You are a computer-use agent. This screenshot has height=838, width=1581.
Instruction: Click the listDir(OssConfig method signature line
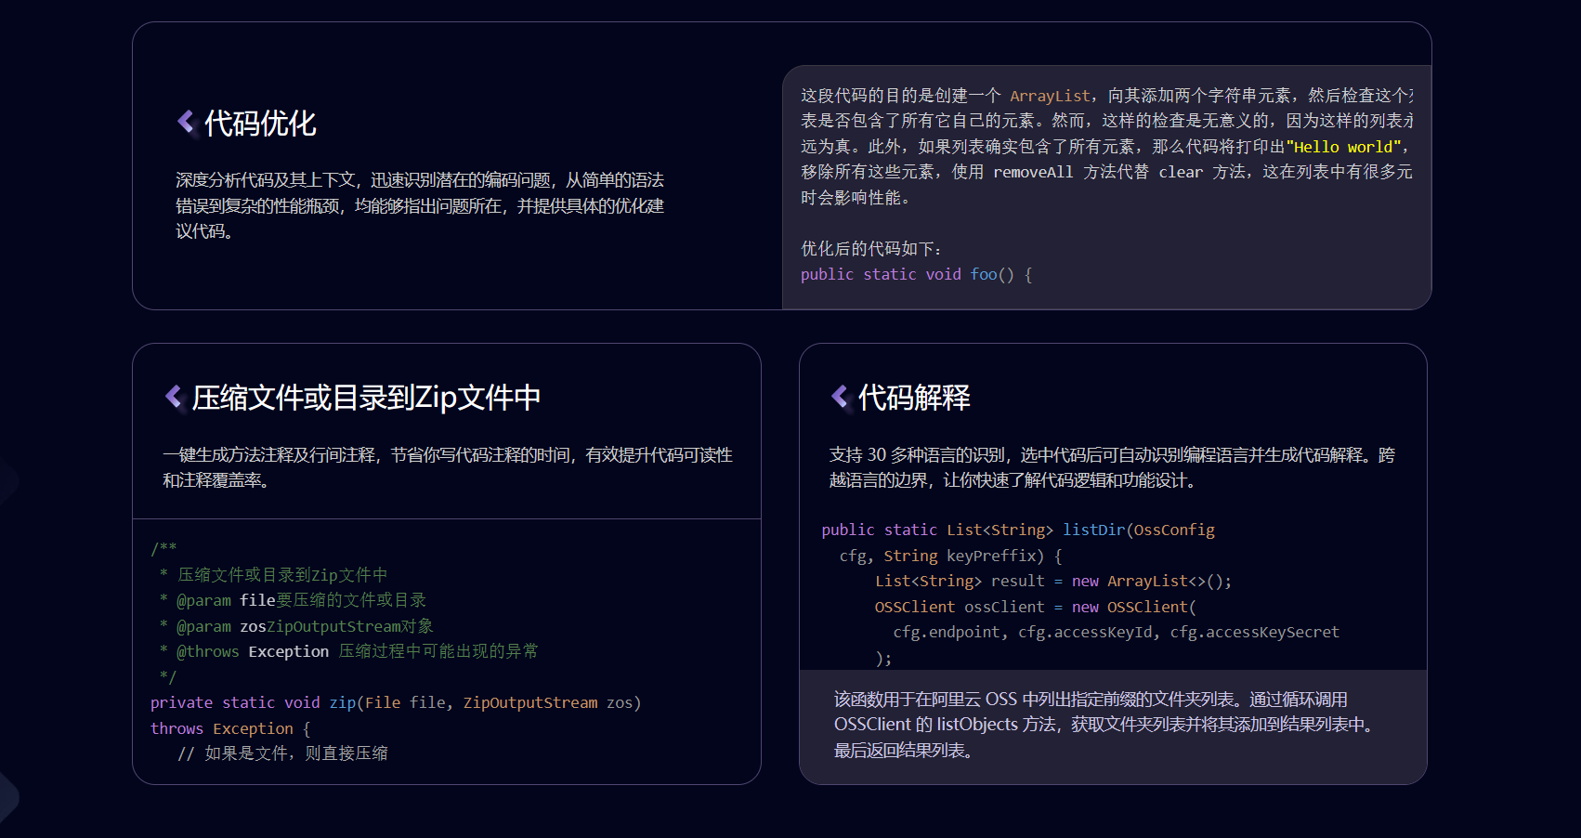point(1018,530)
